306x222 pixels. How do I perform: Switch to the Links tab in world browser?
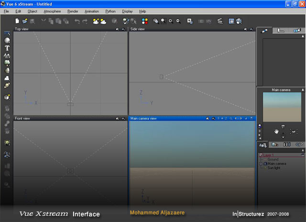point(299,144)
